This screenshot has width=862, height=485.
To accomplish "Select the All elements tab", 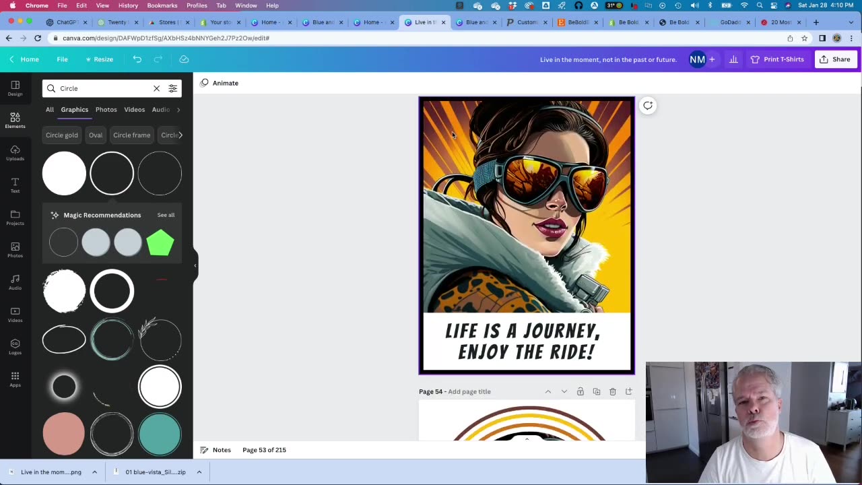I will [x=50, y=109].
